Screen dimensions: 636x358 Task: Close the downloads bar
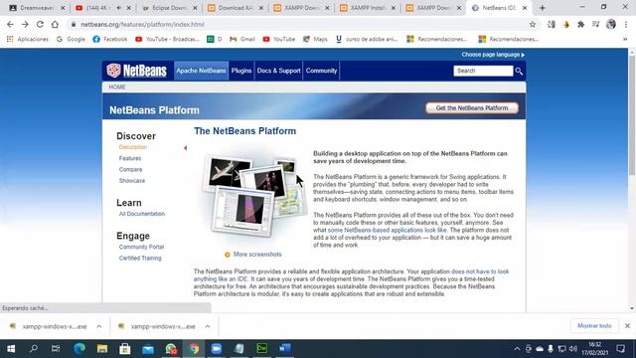[x=627, y=326]
